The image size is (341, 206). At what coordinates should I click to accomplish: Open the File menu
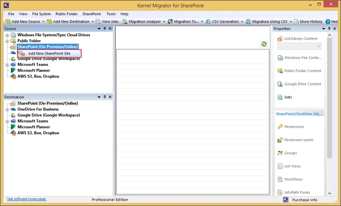coord(11,14)
